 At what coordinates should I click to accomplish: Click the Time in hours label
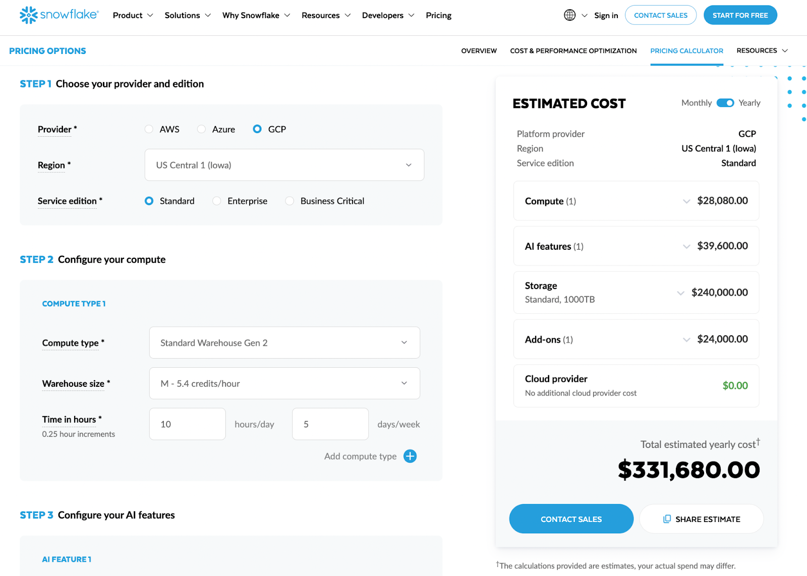click(x=72, y=419)
